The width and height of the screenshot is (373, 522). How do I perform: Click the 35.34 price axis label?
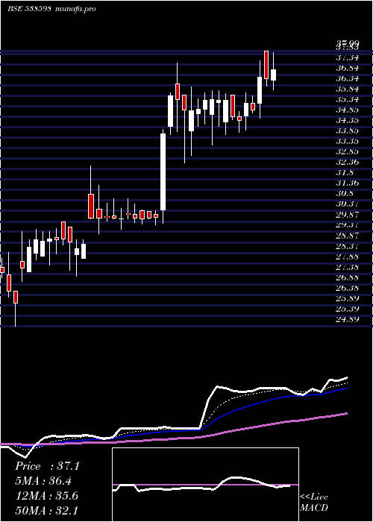[x=348, y=99]
